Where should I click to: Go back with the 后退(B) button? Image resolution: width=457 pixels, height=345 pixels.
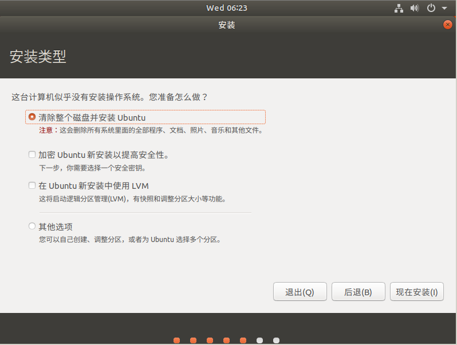pos(358,291)
